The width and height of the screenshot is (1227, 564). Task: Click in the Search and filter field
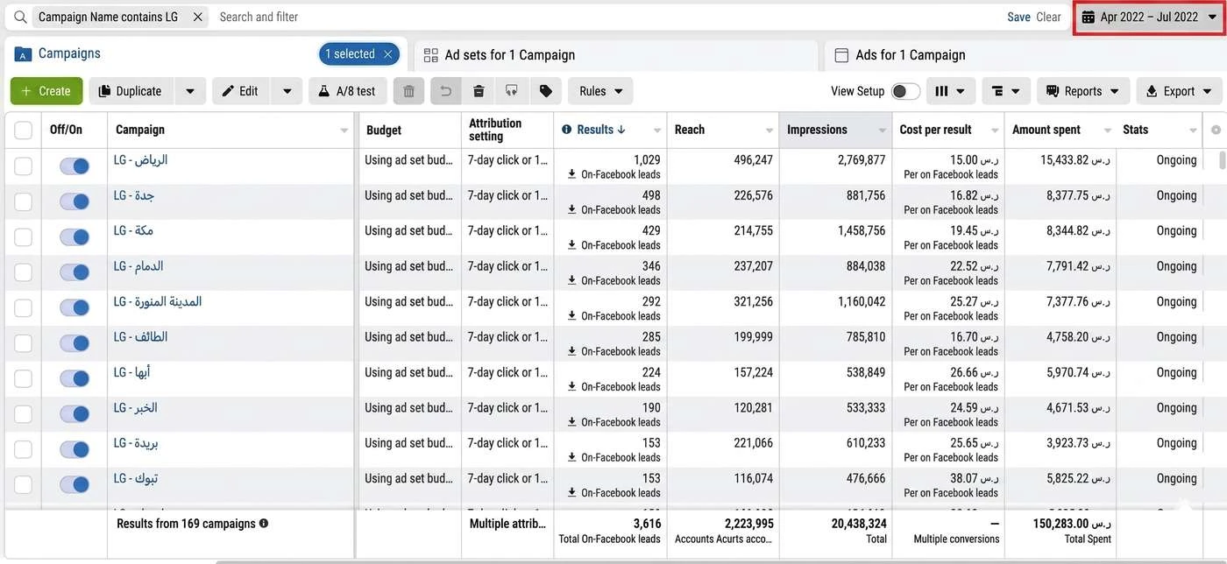[x=605, y=17]
